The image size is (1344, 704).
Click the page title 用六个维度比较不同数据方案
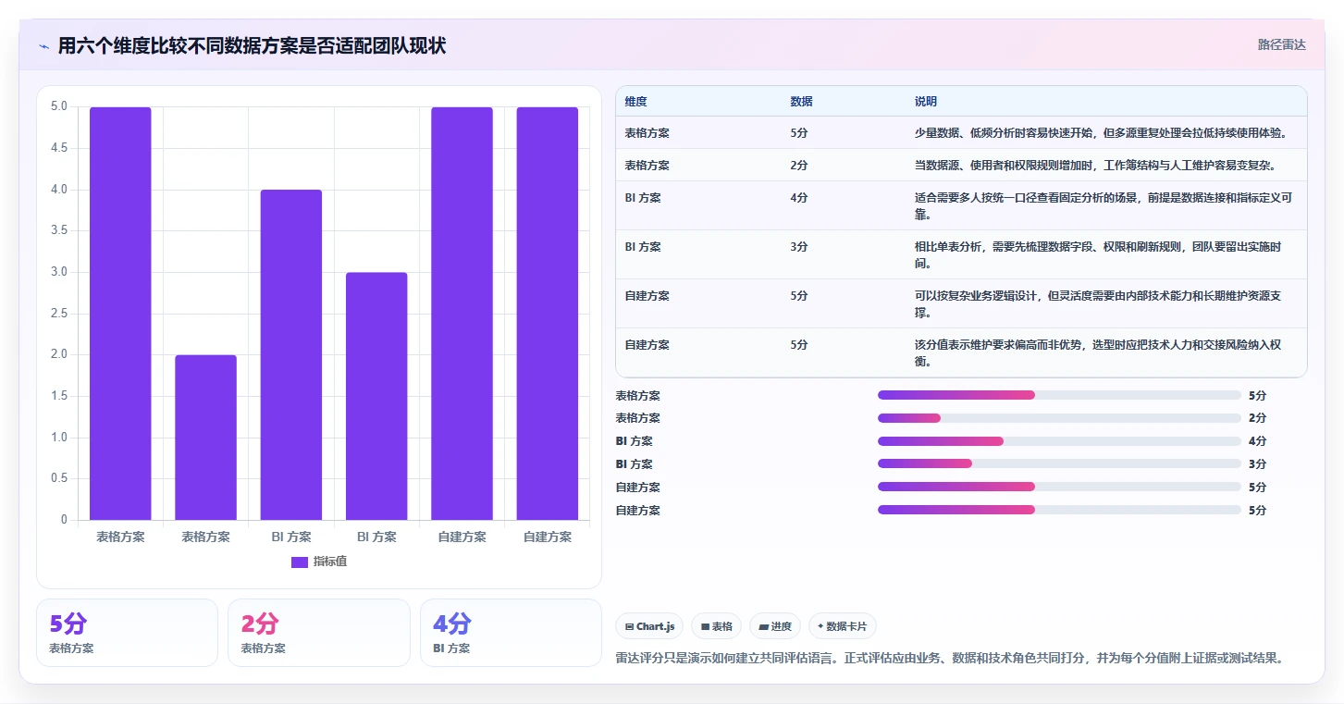[x=252, y=45]
